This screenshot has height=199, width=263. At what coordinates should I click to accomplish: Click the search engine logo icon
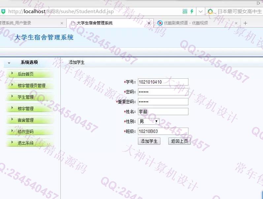click(210, 12)
